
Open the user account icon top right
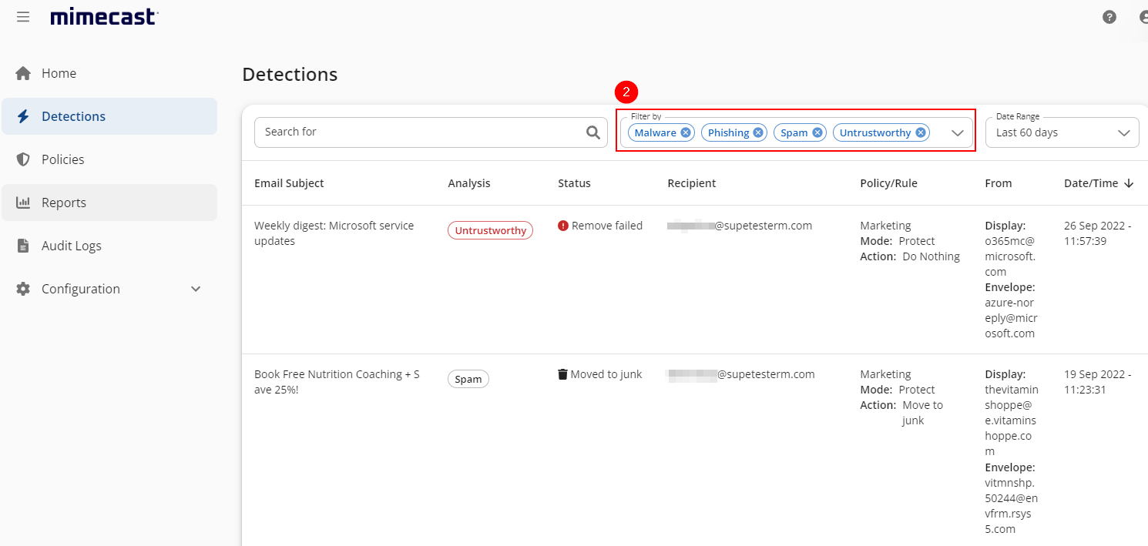click(x=1143, y=16)
